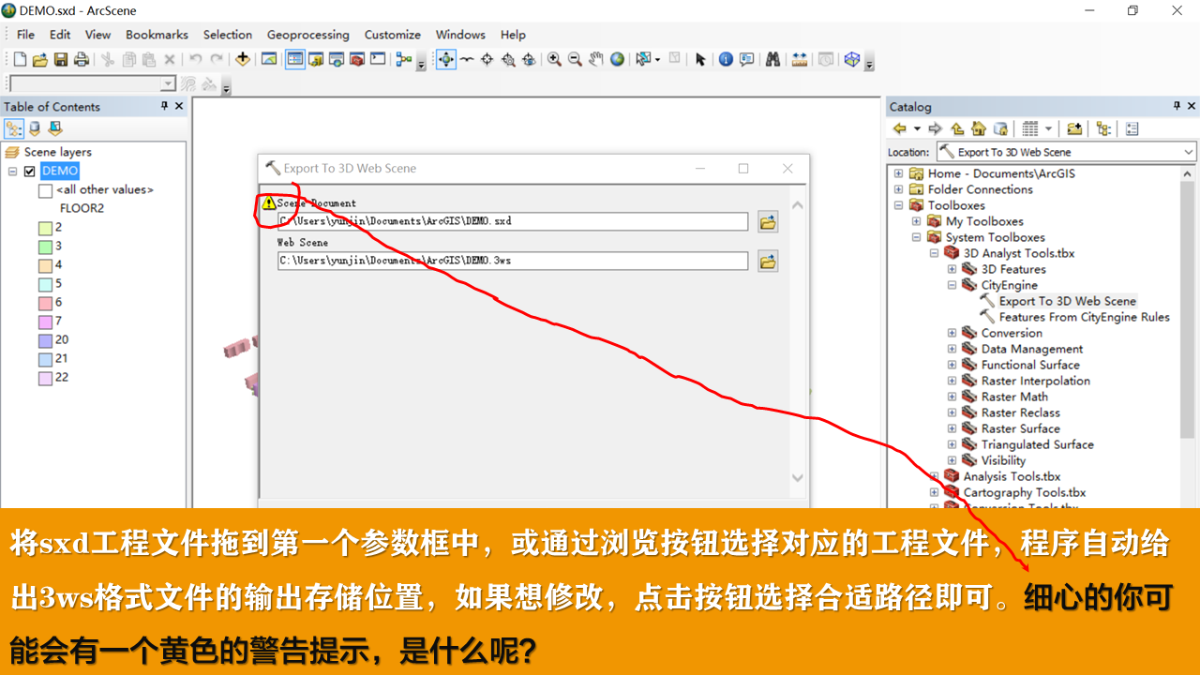Image resolution: width=1200 pixels, height=675 pixels.
Task: Open the Catalog Location dropdown
Action: [1189, 152]
